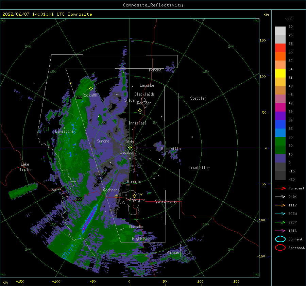The height and width of the screenshot is (286, 306).
Task: Click yellow radar-site marker at map center
Action: click(x=130, y=148)
